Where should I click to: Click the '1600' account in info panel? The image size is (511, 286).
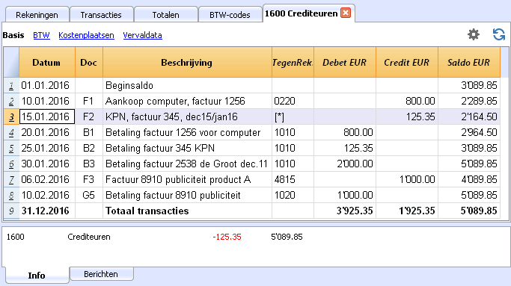click(15, 237)
